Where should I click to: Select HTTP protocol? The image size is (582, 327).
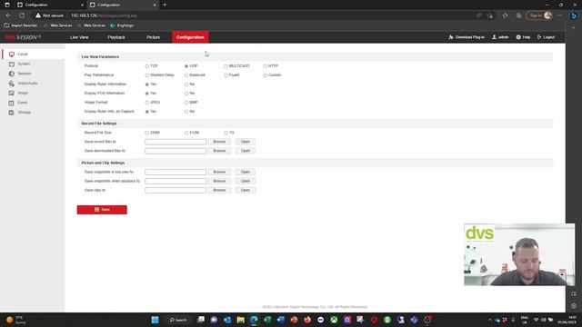pyautogui.click(x=265, y=66)
